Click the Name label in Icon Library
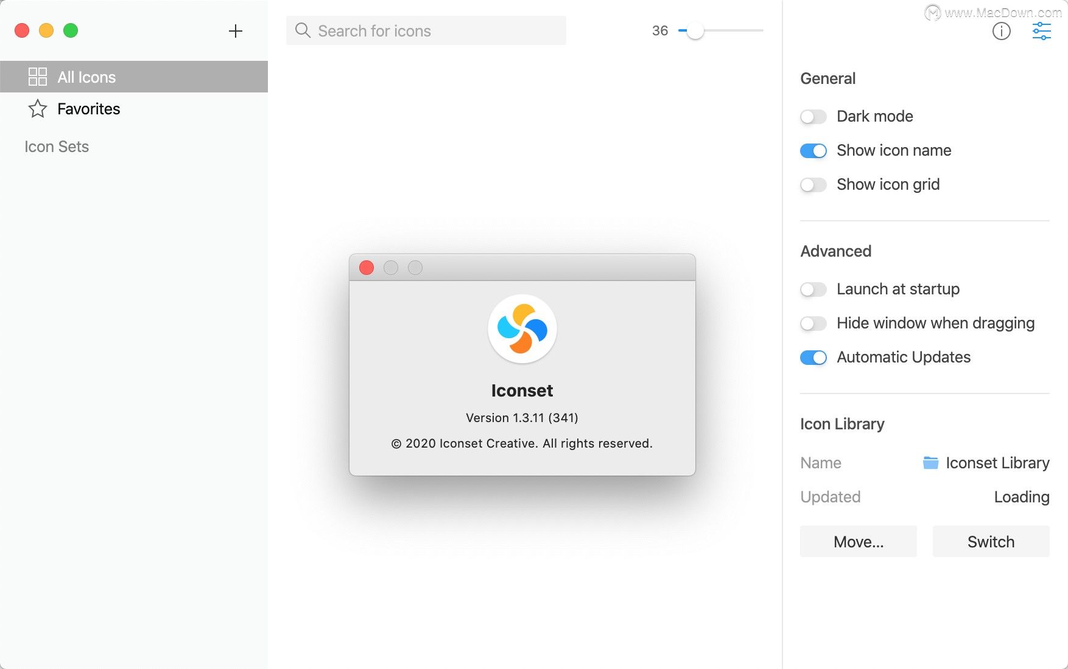 point(821,463)
